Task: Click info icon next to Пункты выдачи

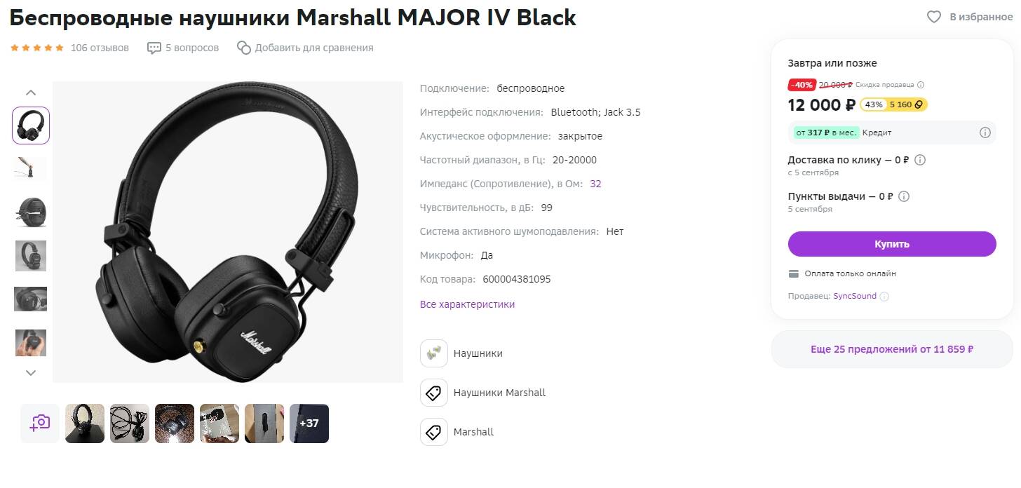Action: [904, 196]
